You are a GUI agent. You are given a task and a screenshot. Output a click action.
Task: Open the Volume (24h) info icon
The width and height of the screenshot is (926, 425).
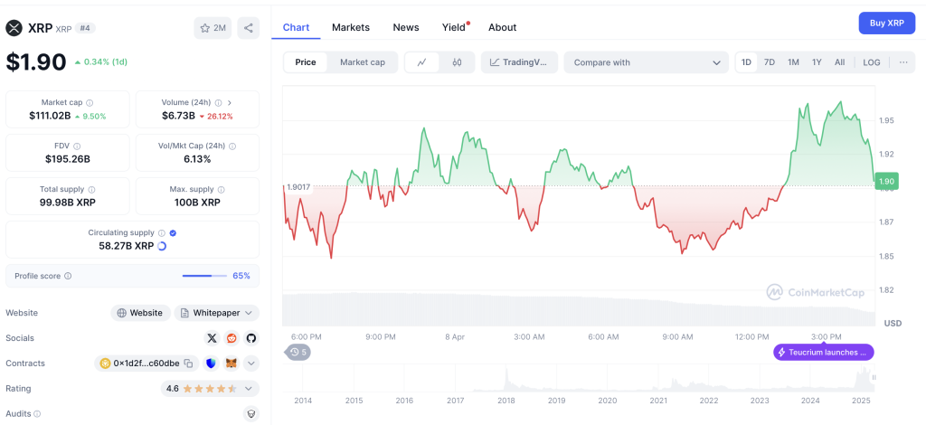[x=219, y=103]
